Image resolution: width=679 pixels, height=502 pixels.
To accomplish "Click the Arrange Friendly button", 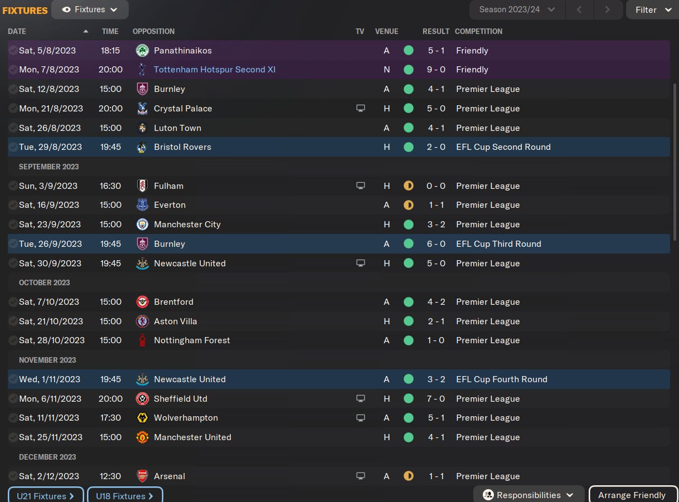I will pyautogui.click(x=632, y=495).
